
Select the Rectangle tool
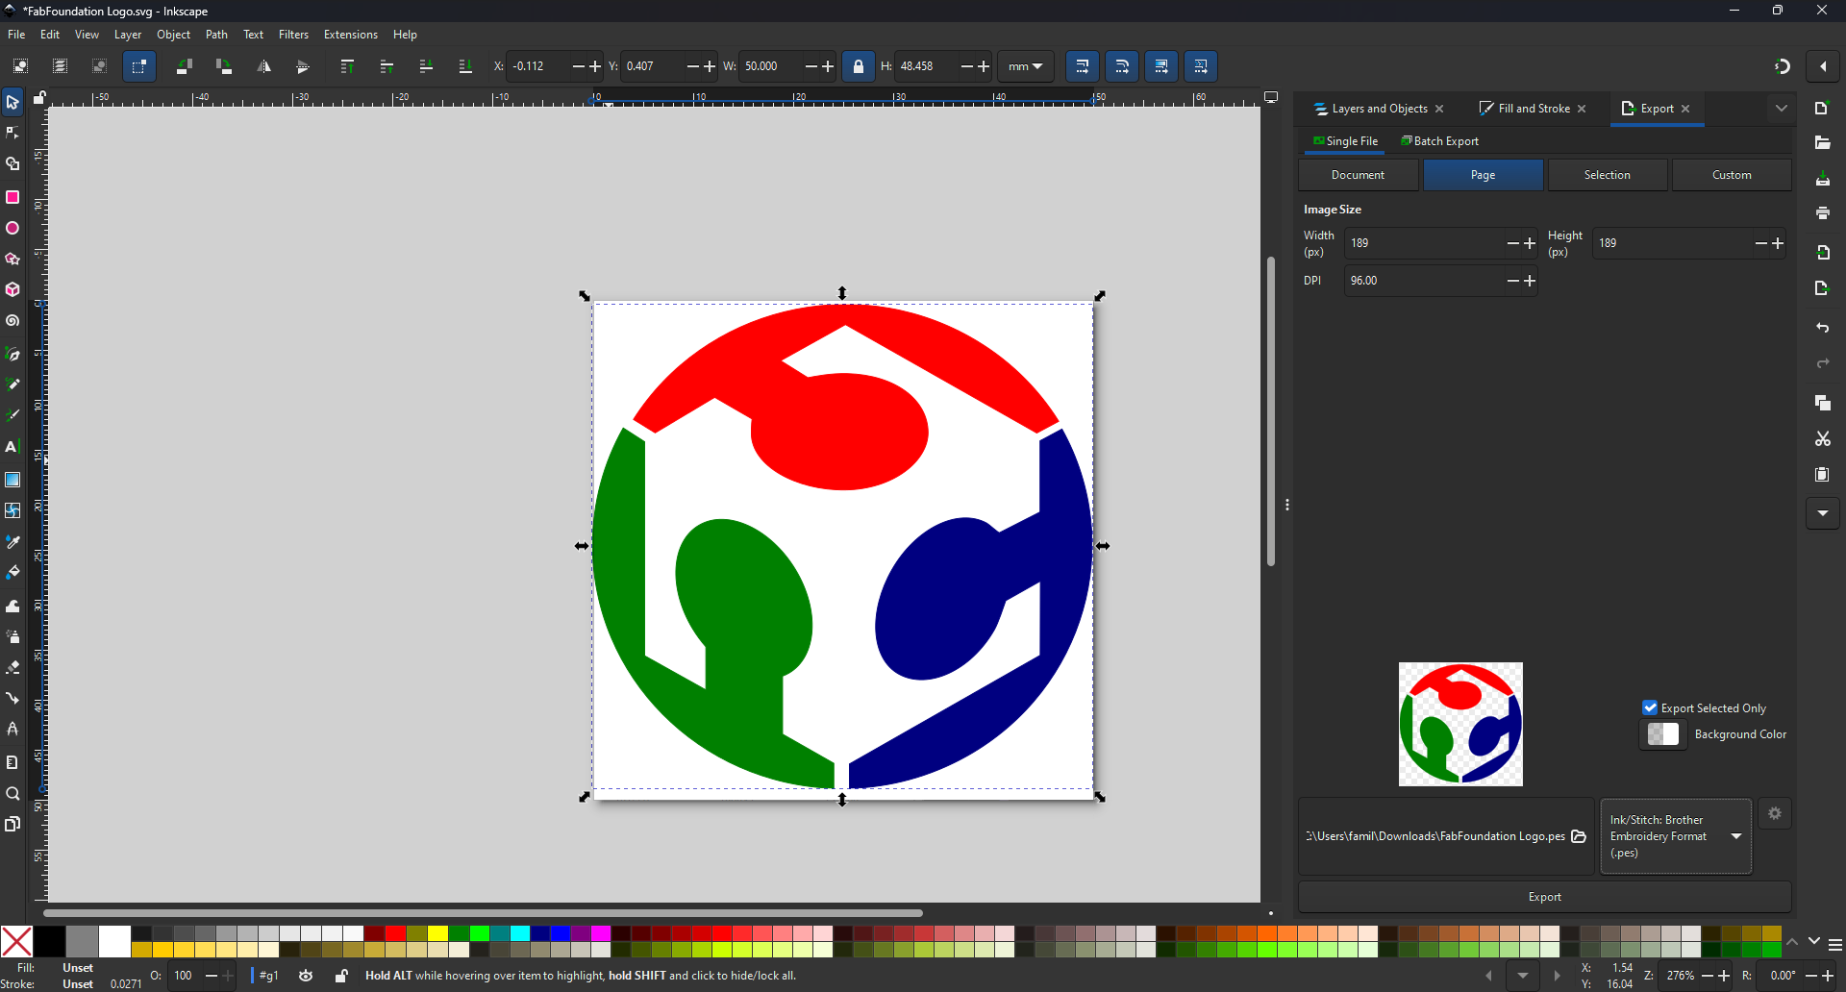12,197
